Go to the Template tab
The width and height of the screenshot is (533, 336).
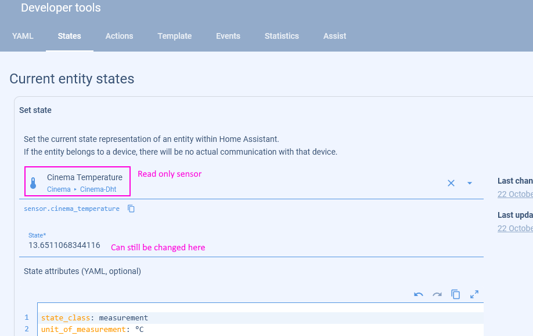174,36
